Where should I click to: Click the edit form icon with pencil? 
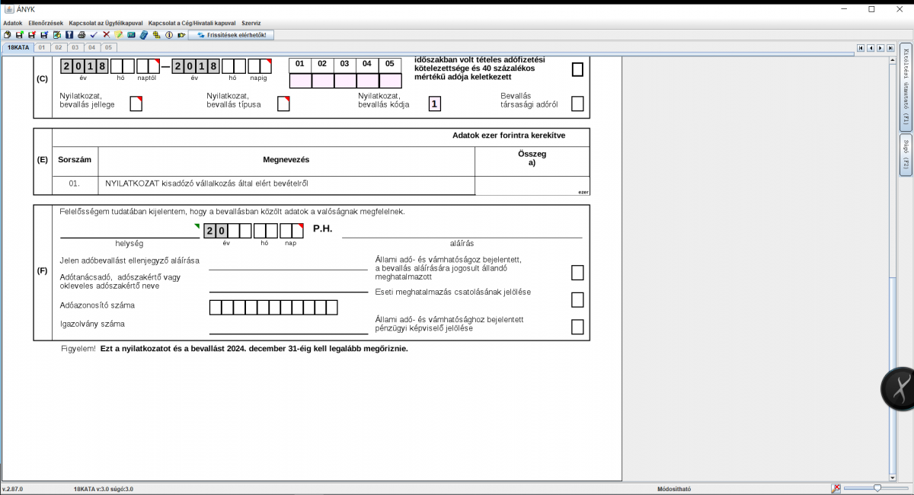56,35
